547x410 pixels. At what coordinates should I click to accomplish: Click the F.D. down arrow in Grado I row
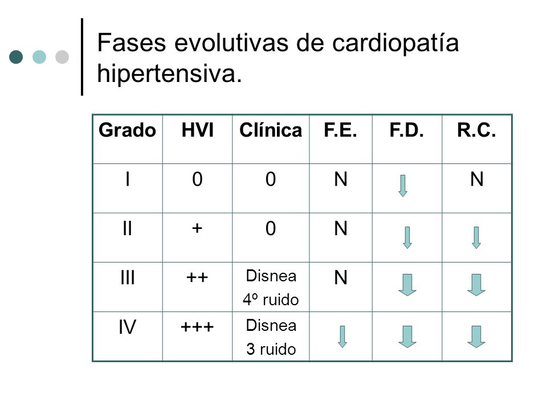pos(403,186)
